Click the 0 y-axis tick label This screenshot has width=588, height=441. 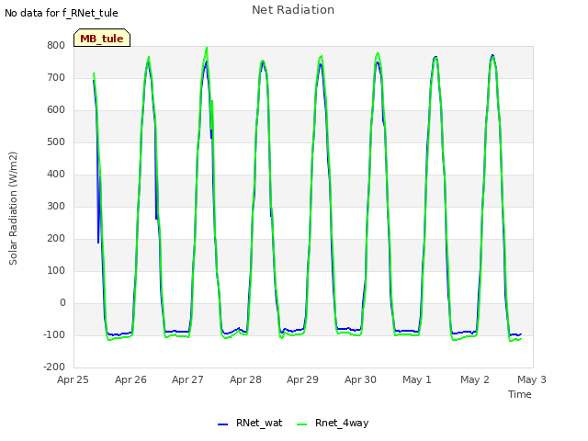(62, 303)
